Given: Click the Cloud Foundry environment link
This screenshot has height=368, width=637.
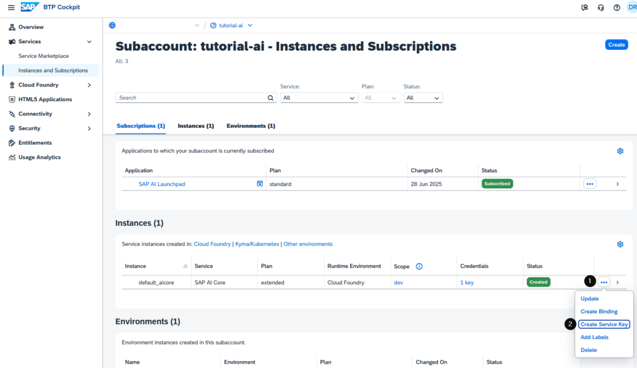Looking at the screenshot, I should [212, 244].
